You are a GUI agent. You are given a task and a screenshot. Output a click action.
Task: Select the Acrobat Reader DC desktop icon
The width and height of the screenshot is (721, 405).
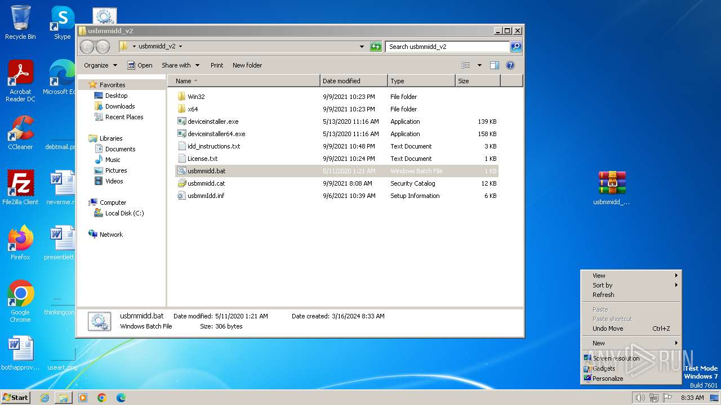click(x=20, y=81)
